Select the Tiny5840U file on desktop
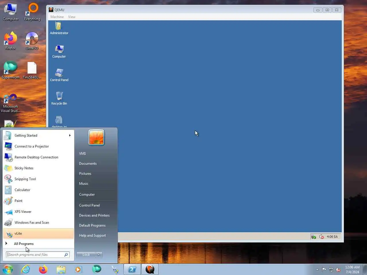Viewport: 367px width, 275px height. [32, 70]
